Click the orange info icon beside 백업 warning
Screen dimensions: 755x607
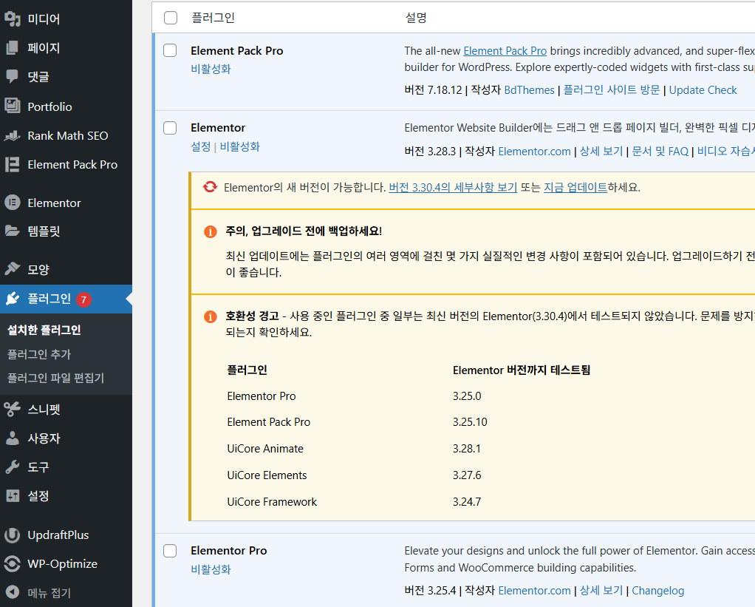click(x=211, y=231)
